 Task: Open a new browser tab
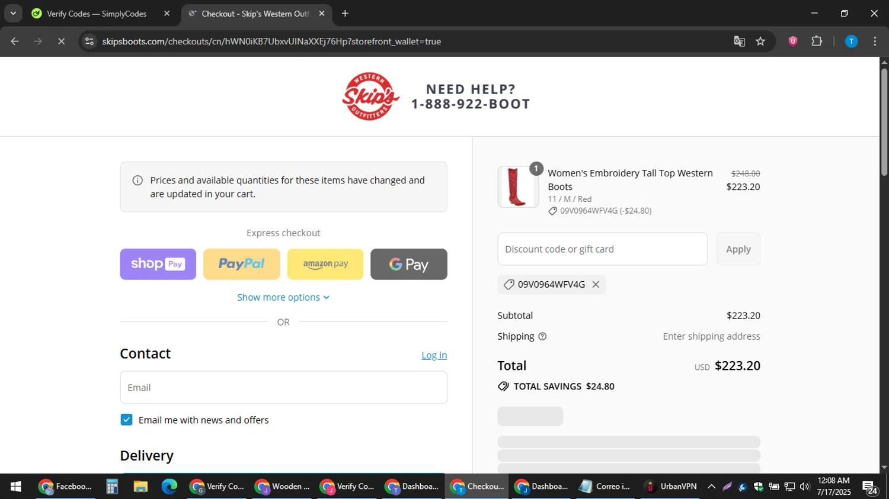pos(345,14)
